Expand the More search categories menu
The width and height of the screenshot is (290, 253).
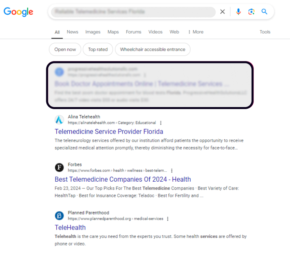coord(196,32)
